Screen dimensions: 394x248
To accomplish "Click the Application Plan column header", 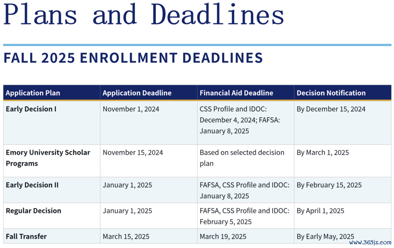I will pos(33,93).
